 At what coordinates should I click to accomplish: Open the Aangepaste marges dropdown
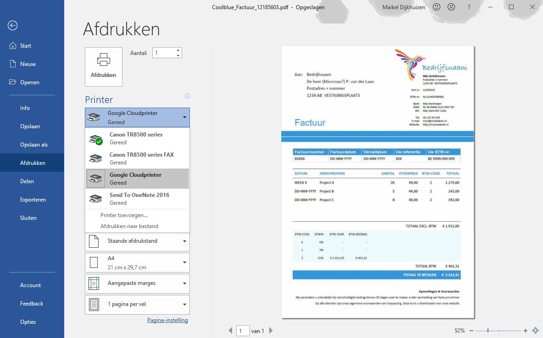(x=184, y=283)
